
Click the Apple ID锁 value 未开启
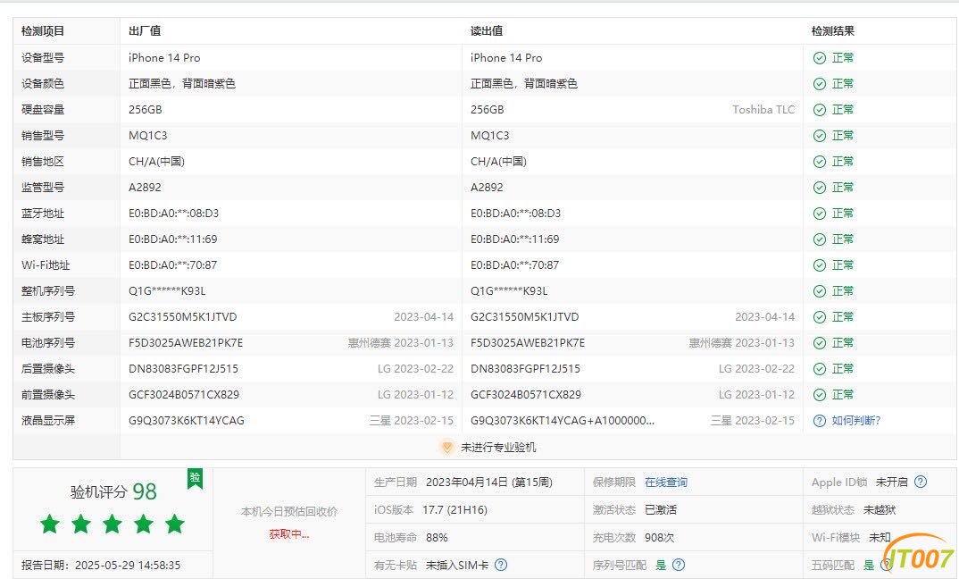(x=892, y=482)
